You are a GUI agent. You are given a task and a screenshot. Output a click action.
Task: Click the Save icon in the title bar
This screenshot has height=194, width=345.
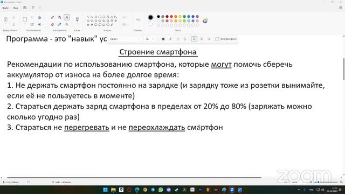25,8
